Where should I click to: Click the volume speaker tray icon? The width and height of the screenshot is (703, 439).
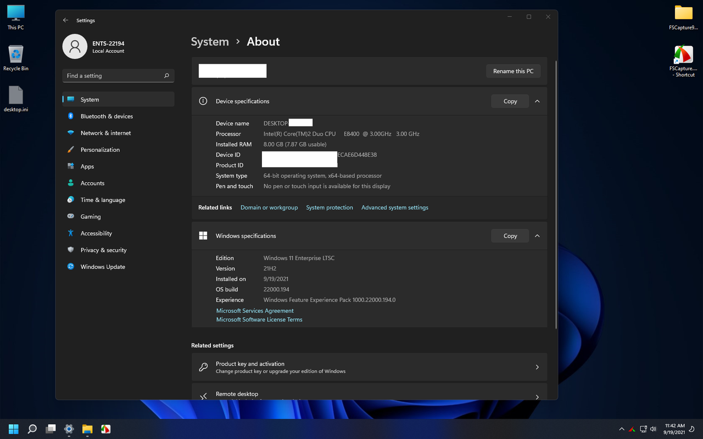click(x=653, y=429)
